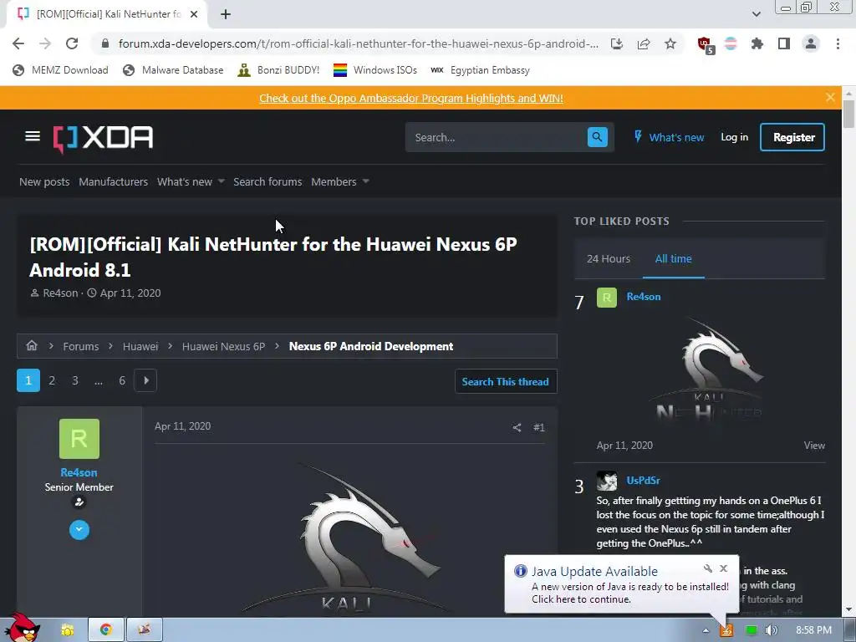Screen dimensions: 856x642
Task: Go to Huawei Nexus 6P breadcrumb
Action: (223, 347)
